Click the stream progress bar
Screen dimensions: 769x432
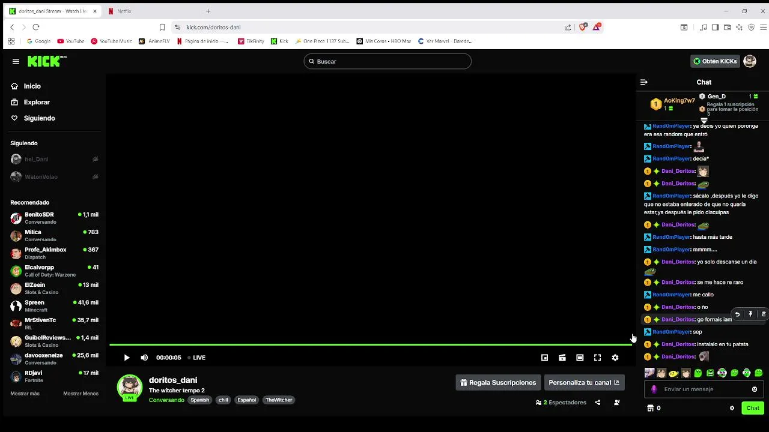coord(371,344)
